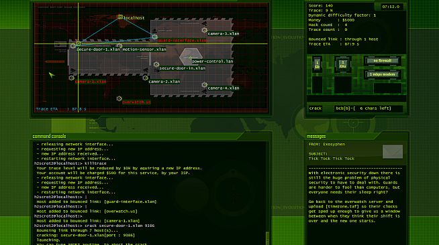Click 'Host added to bounced link: [guard-interface.xlan]' line
The height and width of the screenshot is (245, 439).
pos(97,201)
